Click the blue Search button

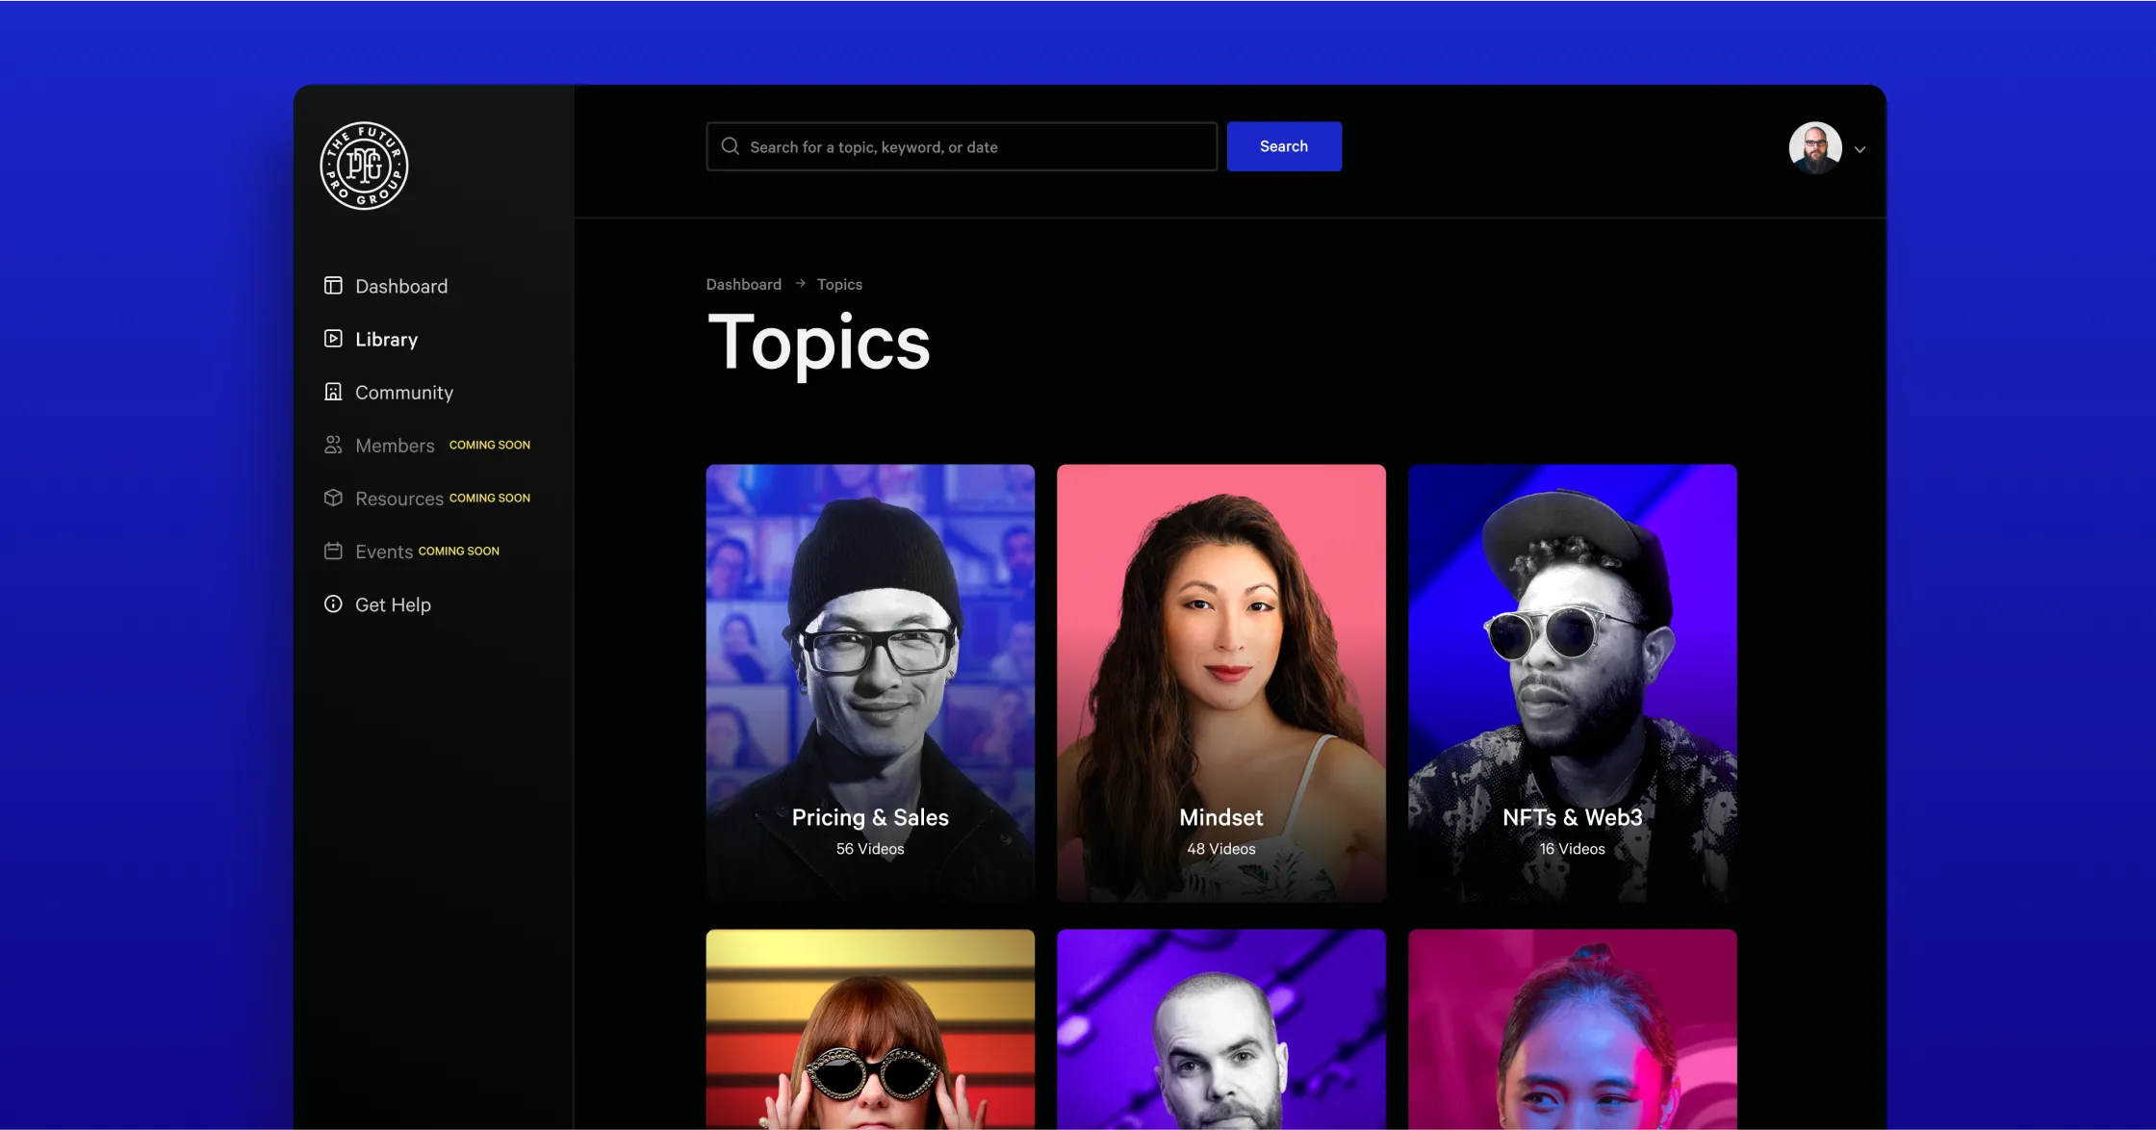pyautogui.click(x=1284, y=146)
